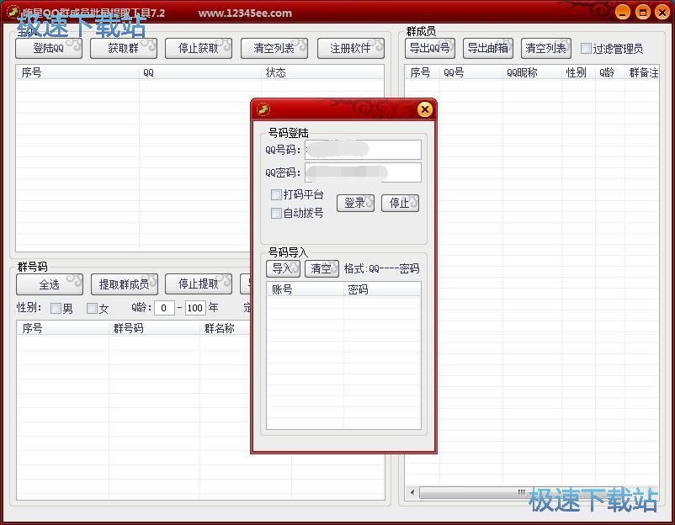
Task: Click the app logo icon in the main title bar
Action: (13, 12)
